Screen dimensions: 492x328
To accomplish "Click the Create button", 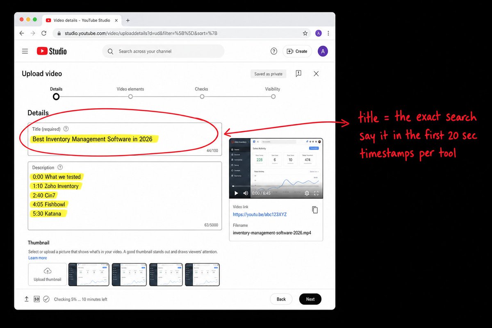I will point(297,51).
